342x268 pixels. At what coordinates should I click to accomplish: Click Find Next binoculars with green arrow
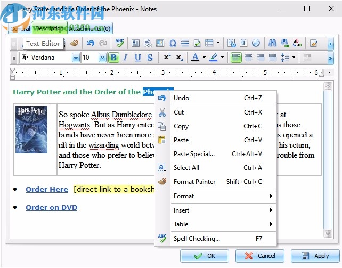[x=285, y=43]
